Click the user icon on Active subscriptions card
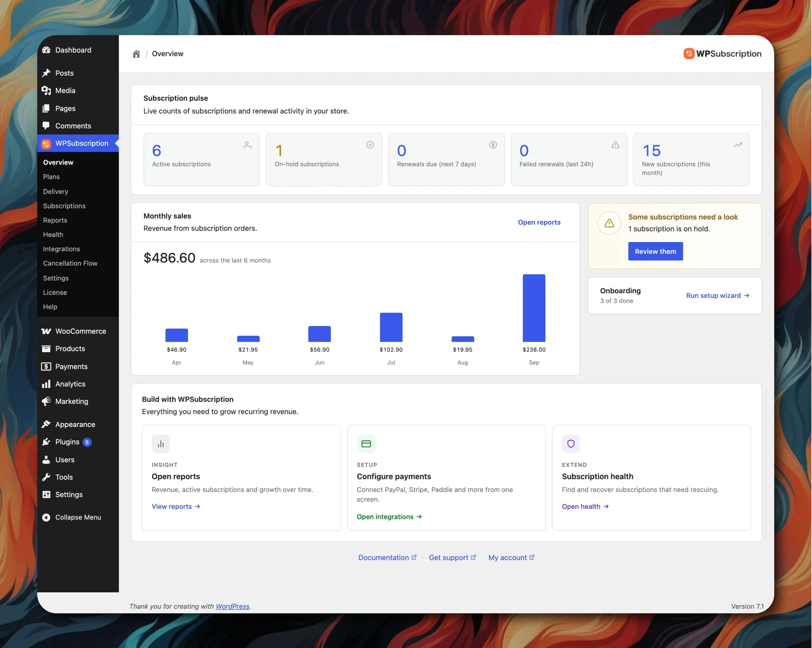The height and width of the screenshot is (648, 812). click(x=248, y=145)
